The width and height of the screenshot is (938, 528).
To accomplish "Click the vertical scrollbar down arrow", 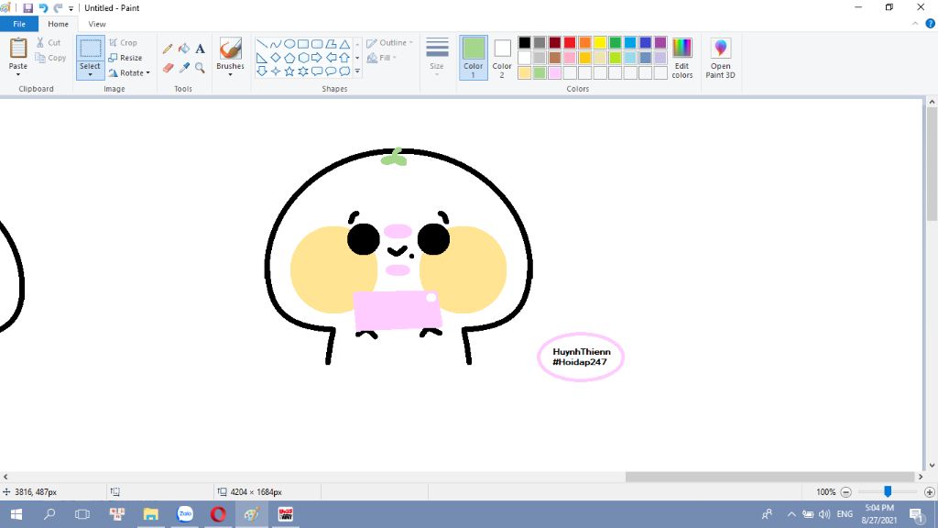I will click(932, 465).
